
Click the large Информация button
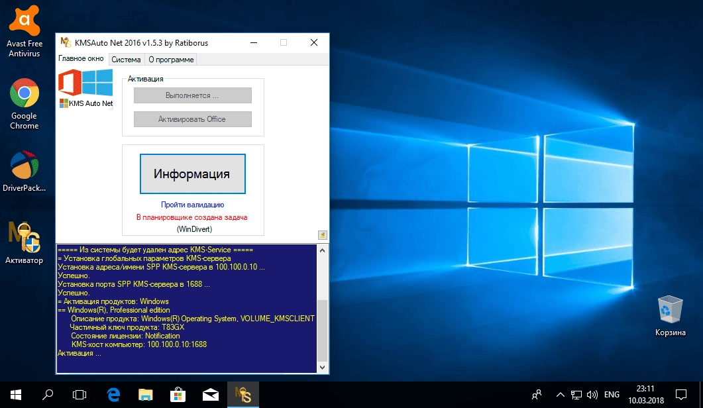[x=193, y=174]
